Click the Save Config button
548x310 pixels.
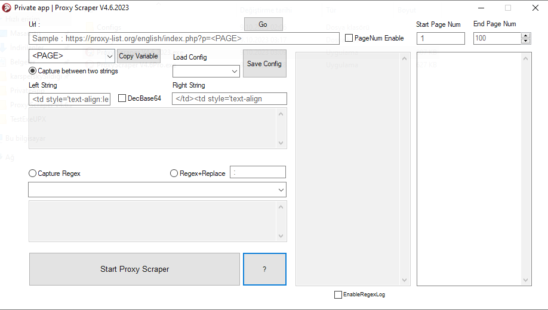tap(264, 64)
